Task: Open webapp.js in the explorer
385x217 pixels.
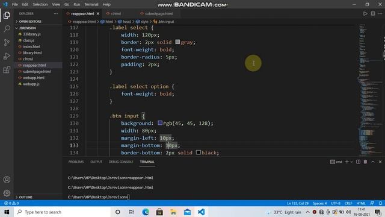Action: click(x=31, y=84)
